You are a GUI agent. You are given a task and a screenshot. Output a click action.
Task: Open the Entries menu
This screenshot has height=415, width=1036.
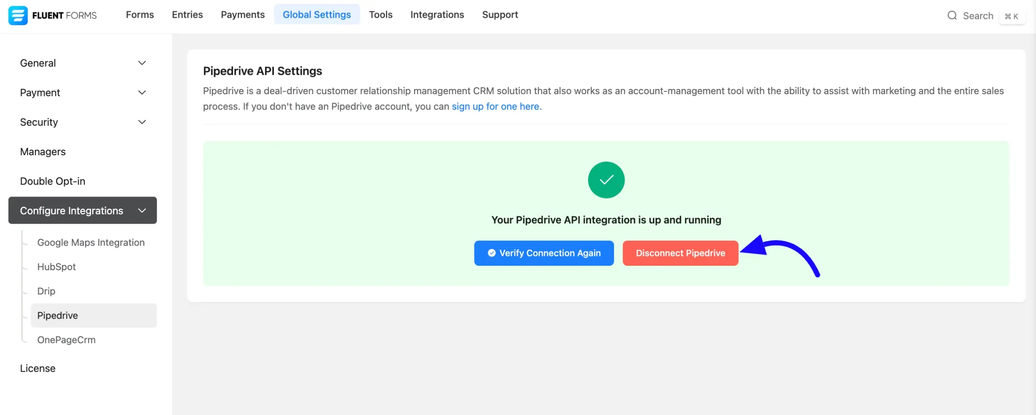[x=187, y=15]
